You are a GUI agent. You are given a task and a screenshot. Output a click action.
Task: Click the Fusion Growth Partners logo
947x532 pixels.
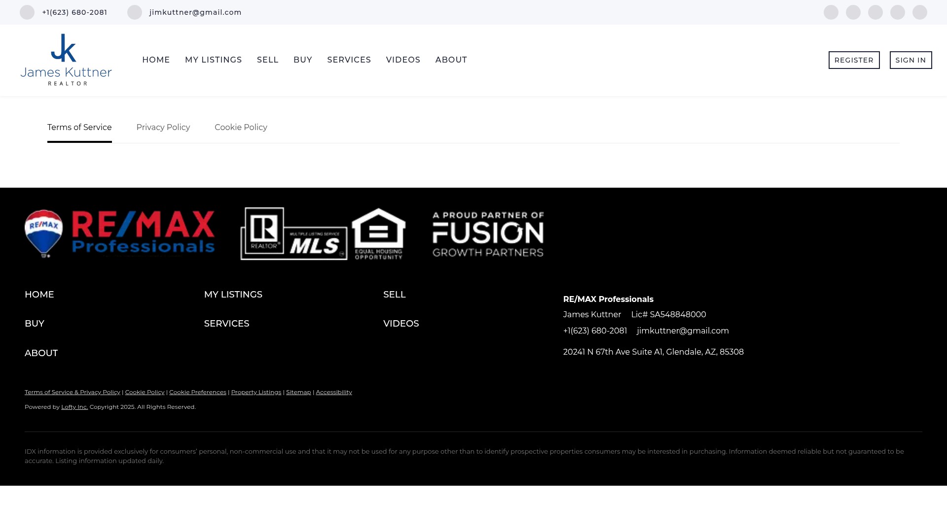(x=488, y=234)
